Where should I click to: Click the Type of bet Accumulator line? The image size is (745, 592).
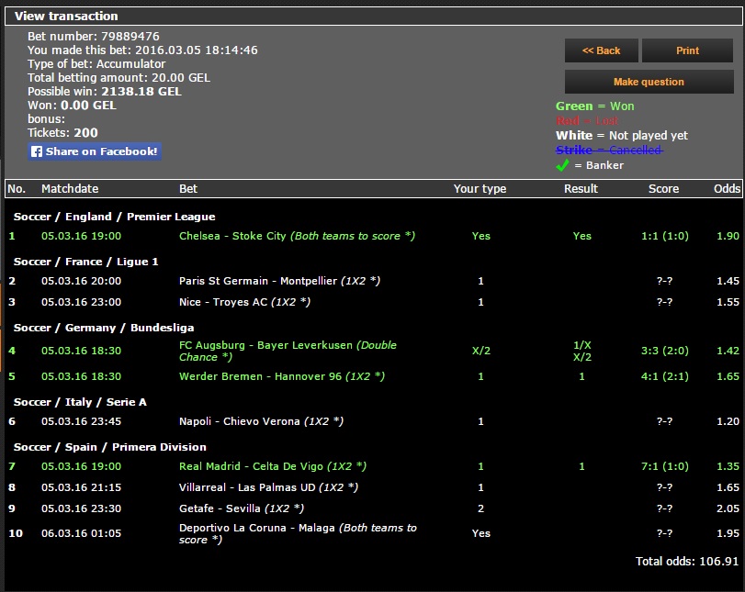(96, 64)
